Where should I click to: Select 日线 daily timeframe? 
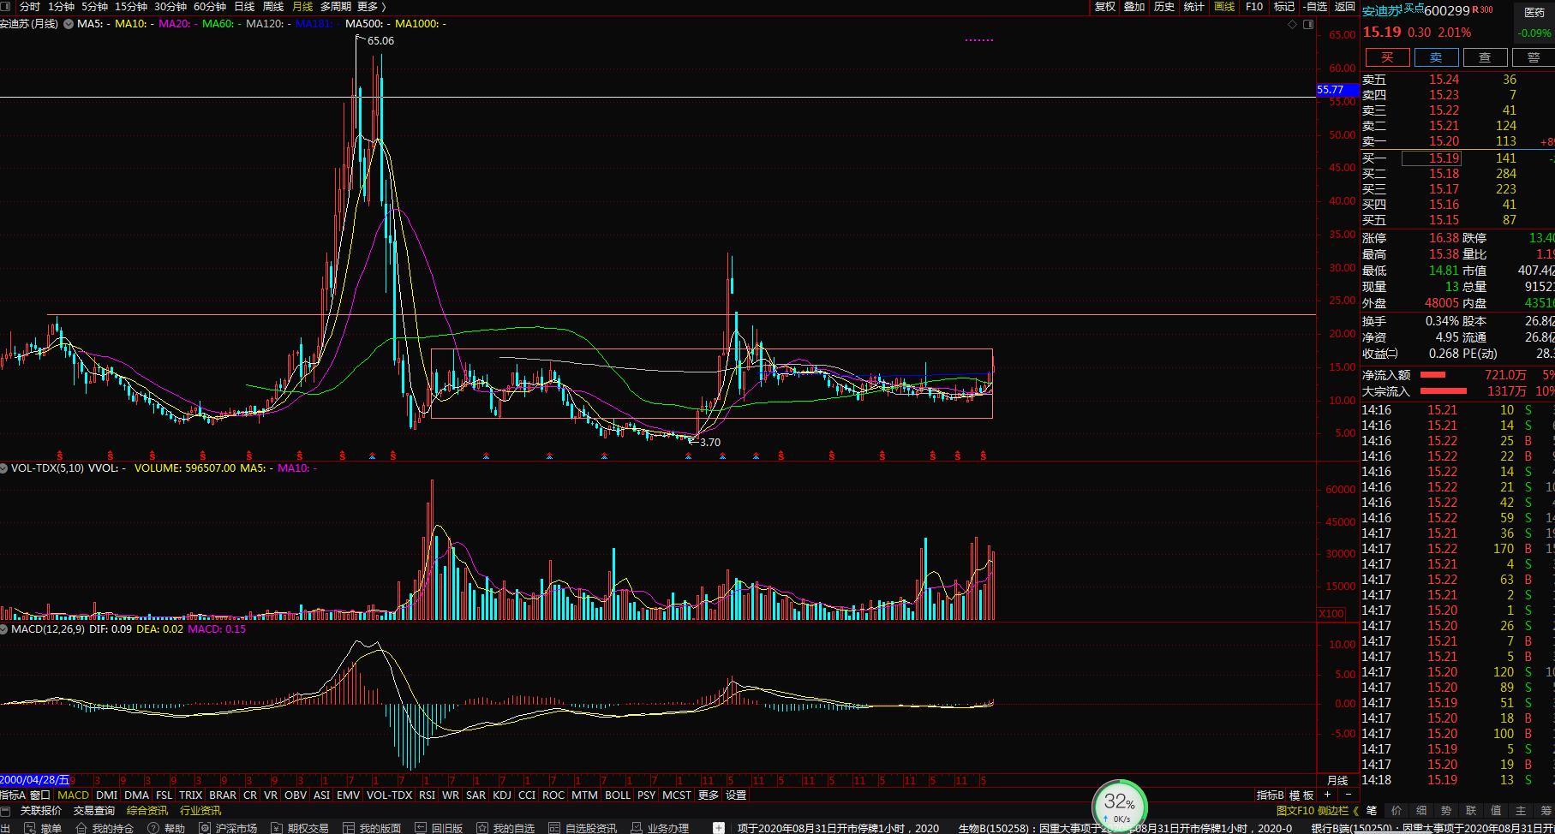244,6
